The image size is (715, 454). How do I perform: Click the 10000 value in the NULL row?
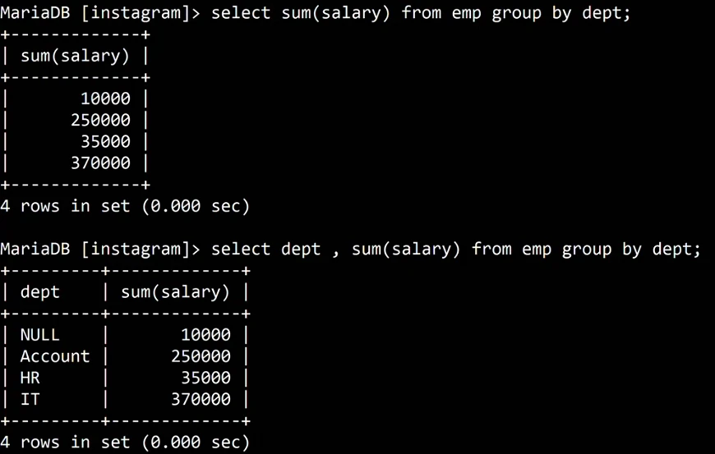(205, 335)
